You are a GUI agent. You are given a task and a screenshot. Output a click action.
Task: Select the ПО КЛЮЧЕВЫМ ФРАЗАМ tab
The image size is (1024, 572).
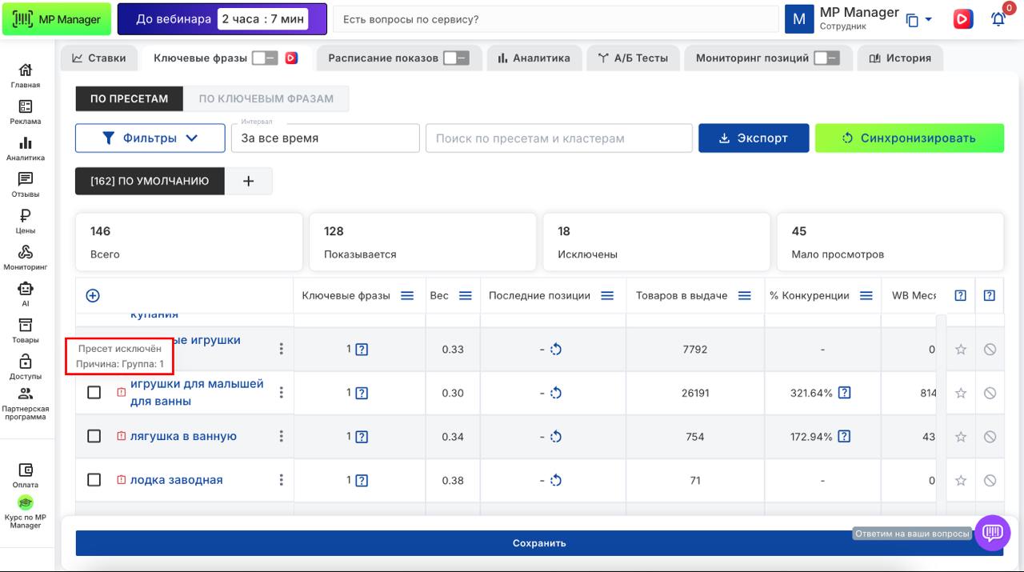click(x=266, y=99)
